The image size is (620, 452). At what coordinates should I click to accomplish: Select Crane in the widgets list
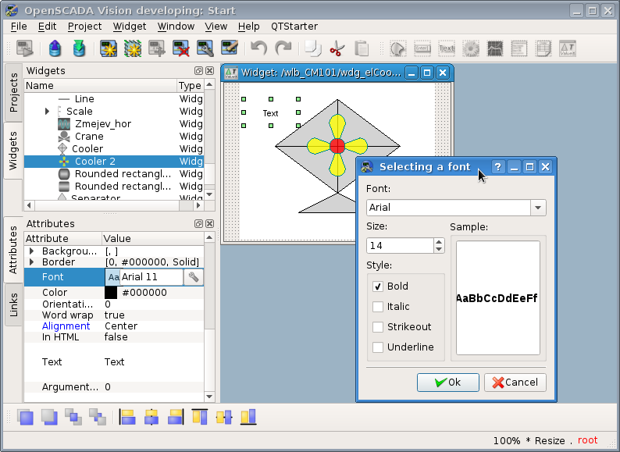89,137
